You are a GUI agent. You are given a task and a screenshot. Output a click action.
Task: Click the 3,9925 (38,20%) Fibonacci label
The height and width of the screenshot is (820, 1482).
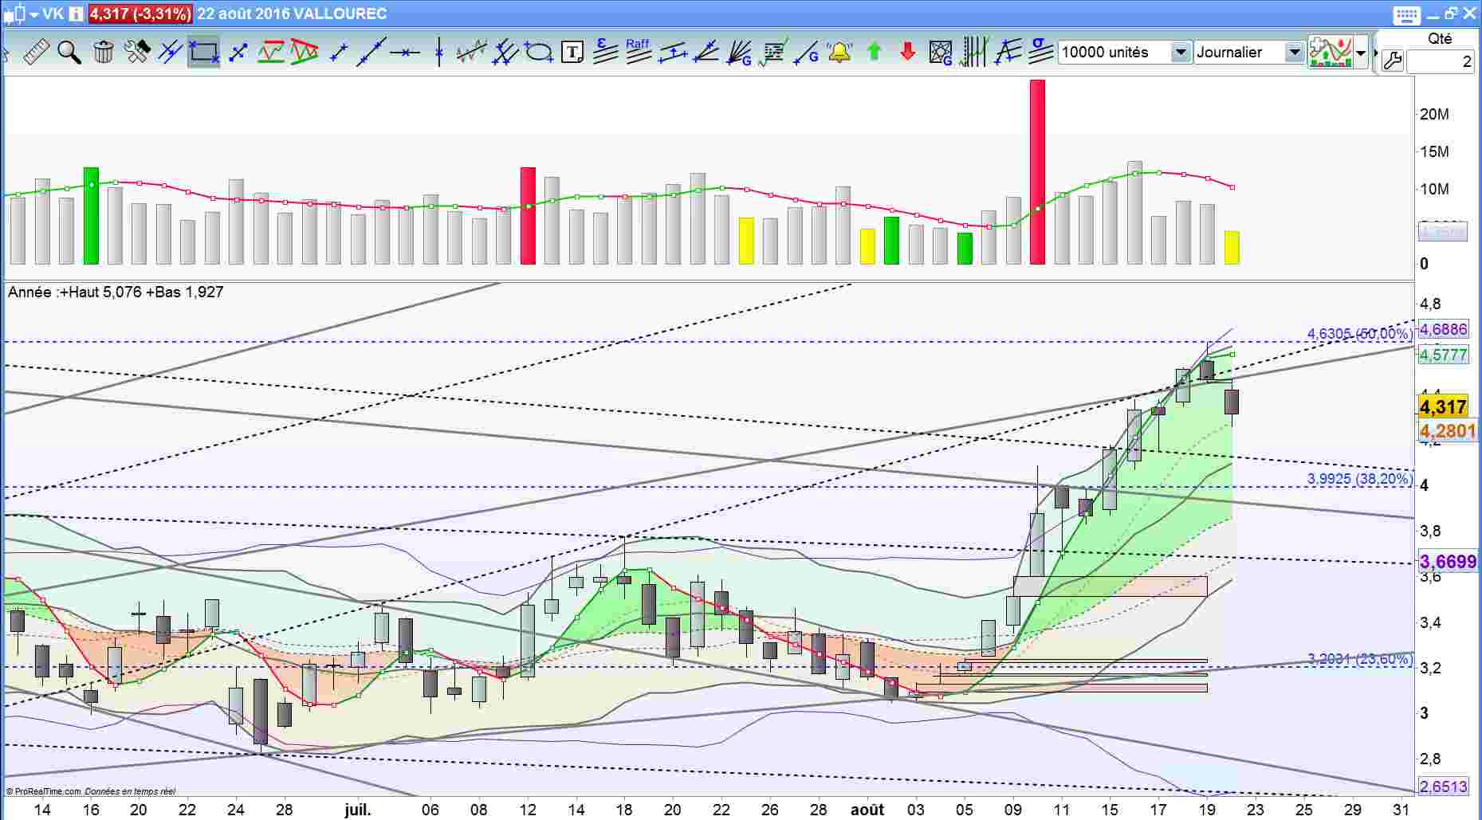[x=1360, y=479]
